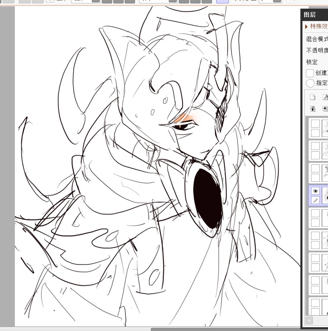Select the third layer thumbnail
Image resolution: width=328 pixels, height=331 pixels.
pos(325,173)
